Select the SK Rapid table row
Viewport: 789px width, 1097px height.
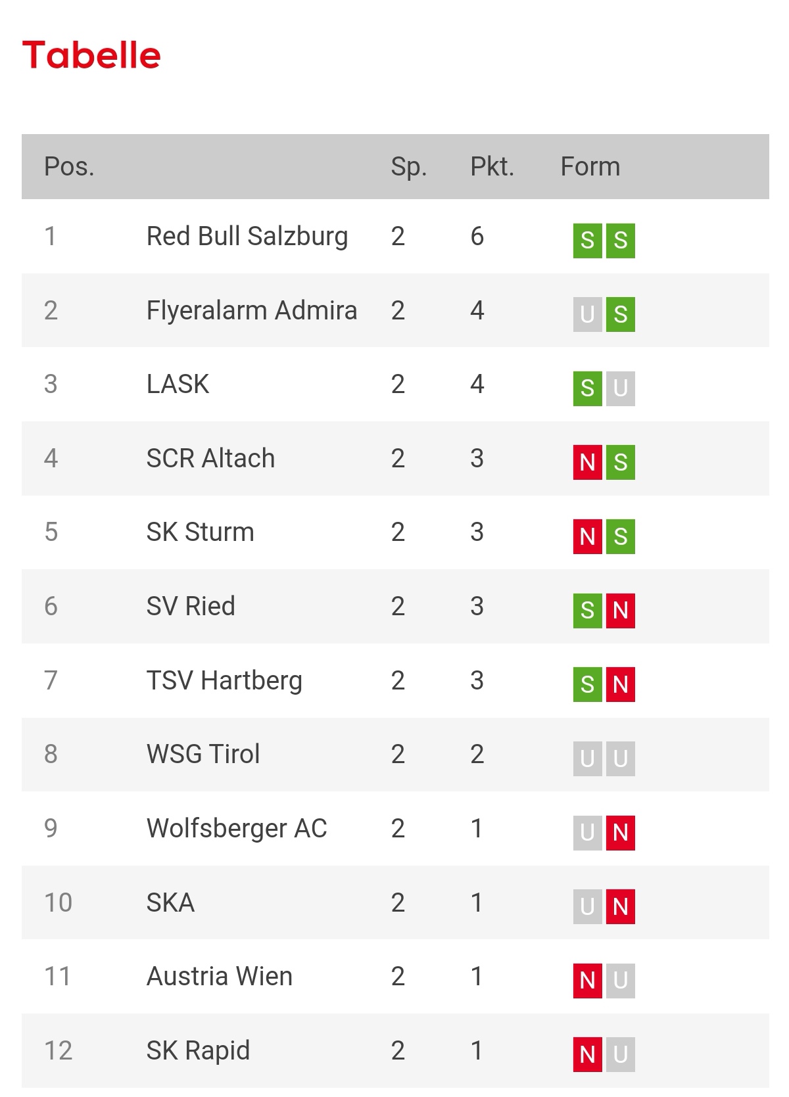[395, 1050]
